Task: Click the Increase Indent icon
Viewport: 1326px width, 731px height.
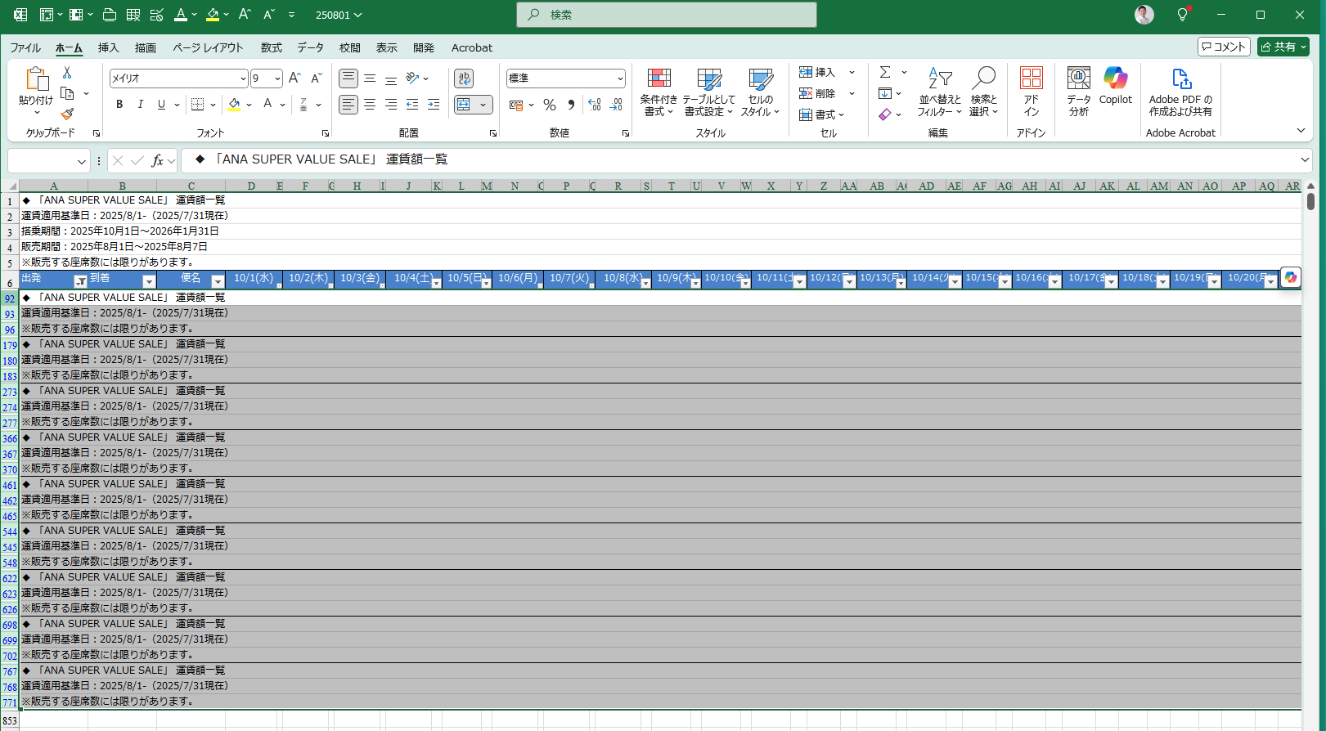Action: pyautogui.click(x=434, y=105)
